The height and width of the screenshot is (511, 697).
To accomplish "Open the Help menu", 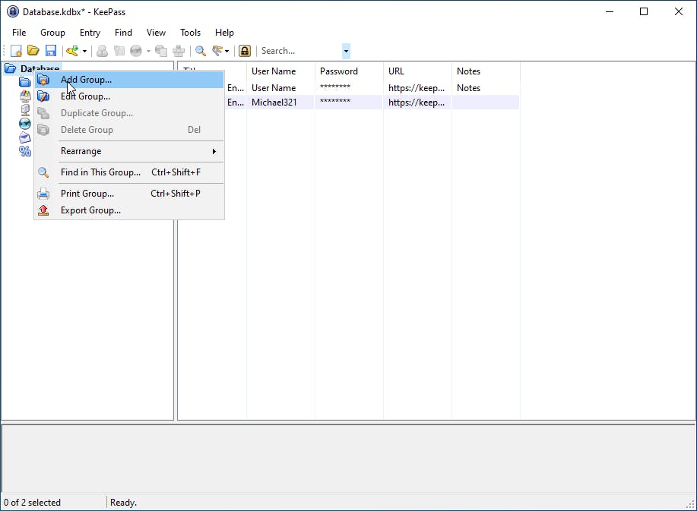I will [x=224, y=33].
